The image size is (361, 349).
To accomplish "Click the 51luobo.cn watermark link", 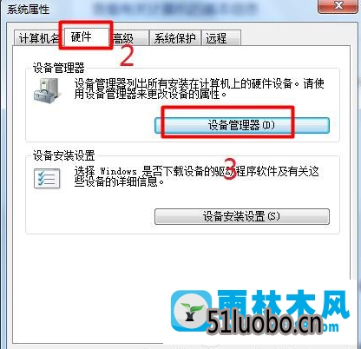I will click(265, 321).
